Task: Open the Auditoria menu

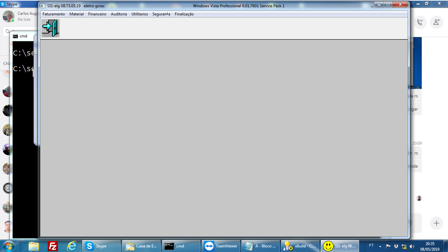Action: [x=119, y=14]
